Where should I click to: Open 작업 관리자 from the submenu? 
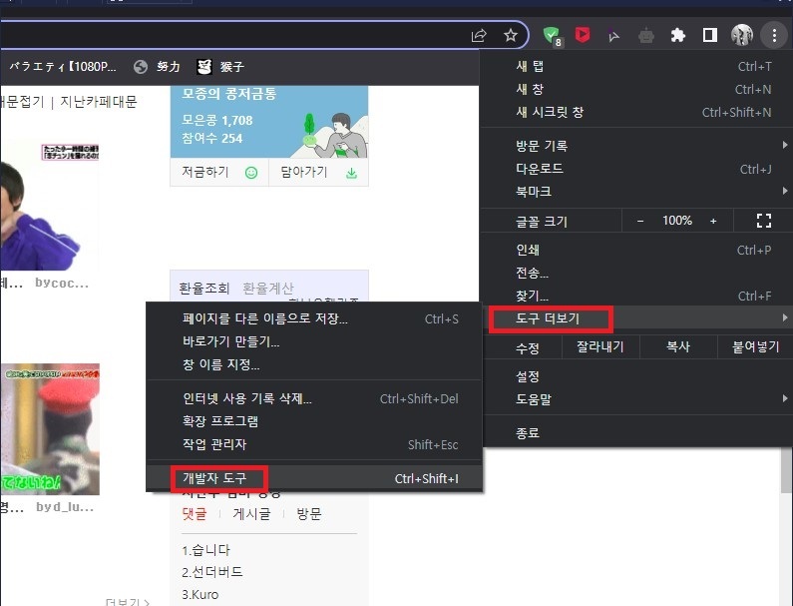click(314, 444)
